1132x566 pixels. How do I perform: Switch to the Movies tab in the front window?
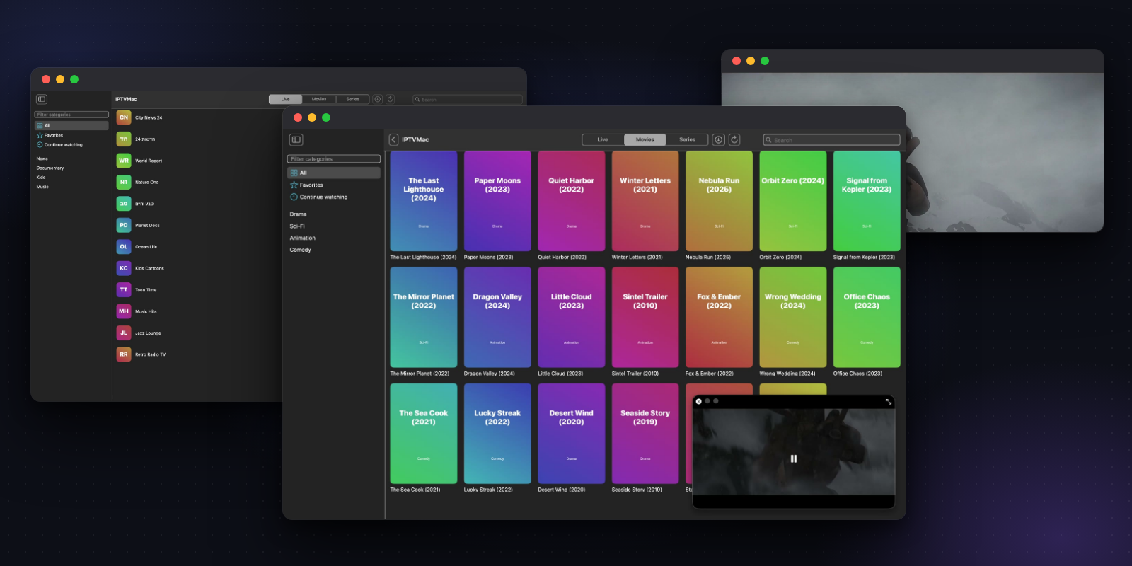(x=645, y=139)
